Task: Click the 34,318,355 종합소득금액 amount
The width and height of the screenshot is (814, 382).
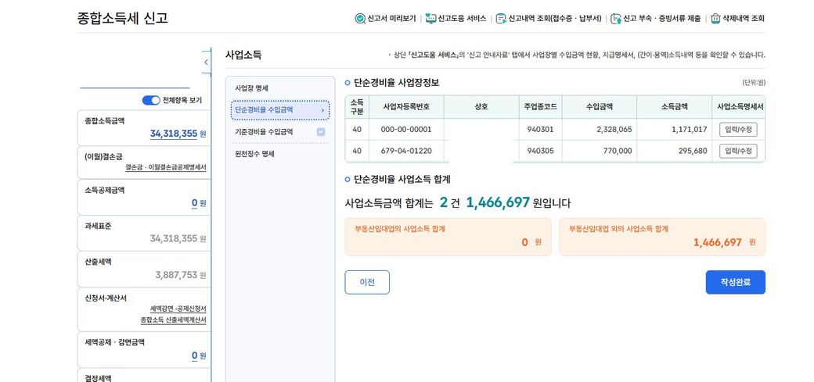Action: point(174,134)
